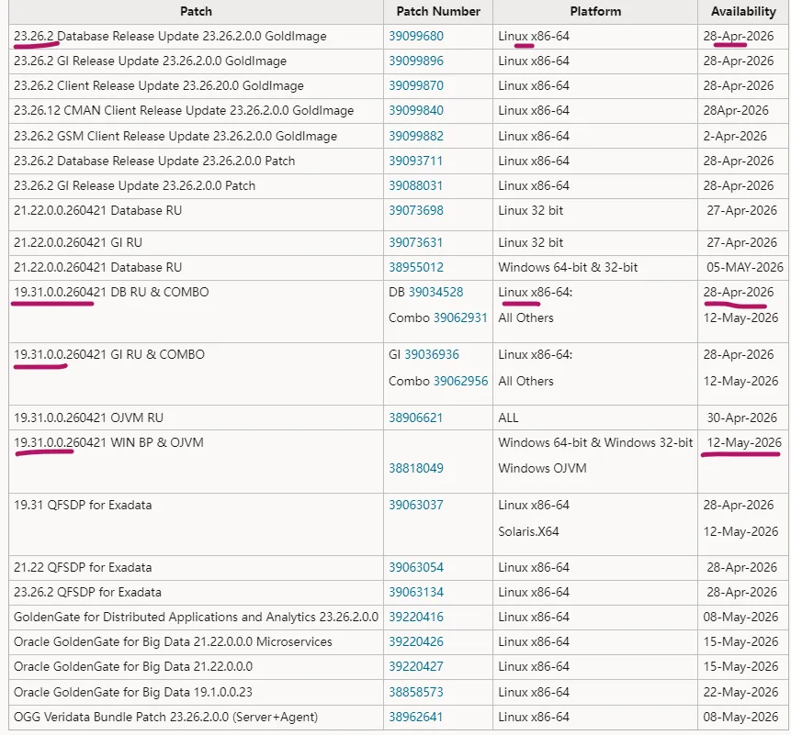The height and width of the screenshot is (735, 791).
Task: Open patch 39099896 for GI Release Update
Action: [415, 61]
